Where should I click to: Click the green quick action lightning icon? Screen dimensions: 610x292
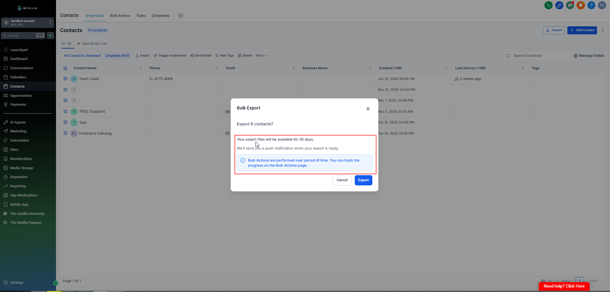coord(50,36)
